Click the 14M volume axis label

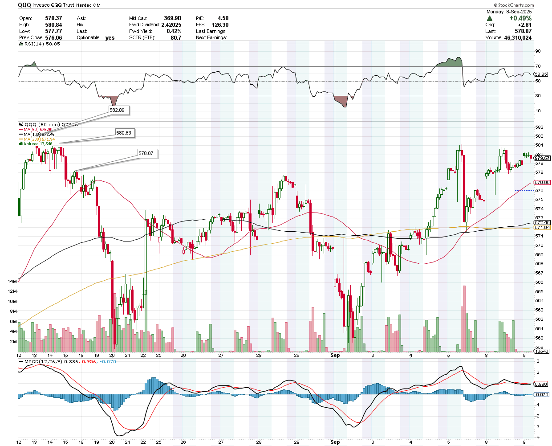point(12,282)
